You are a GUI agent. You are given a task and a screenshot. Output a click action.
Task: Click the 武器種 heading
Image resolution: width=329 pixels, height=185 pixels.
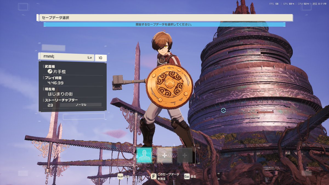(50, 66)
